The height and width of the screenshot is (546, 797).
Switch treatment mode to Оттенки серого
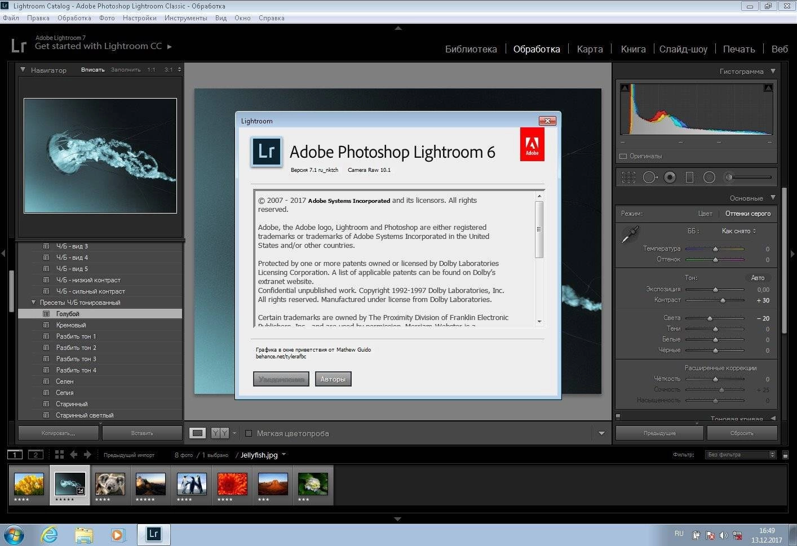tap(748, 214)
